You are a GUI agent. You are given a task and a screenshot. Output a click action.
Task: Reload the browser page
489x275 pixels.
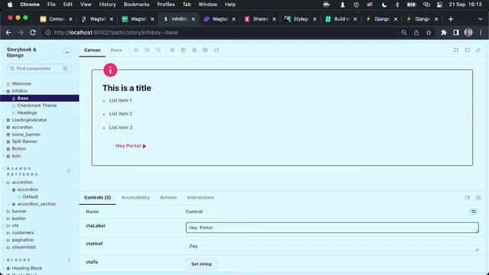[33, 32]
